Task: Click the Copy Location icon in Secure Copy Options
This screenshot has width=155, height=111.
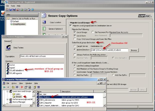Action: 44,22
